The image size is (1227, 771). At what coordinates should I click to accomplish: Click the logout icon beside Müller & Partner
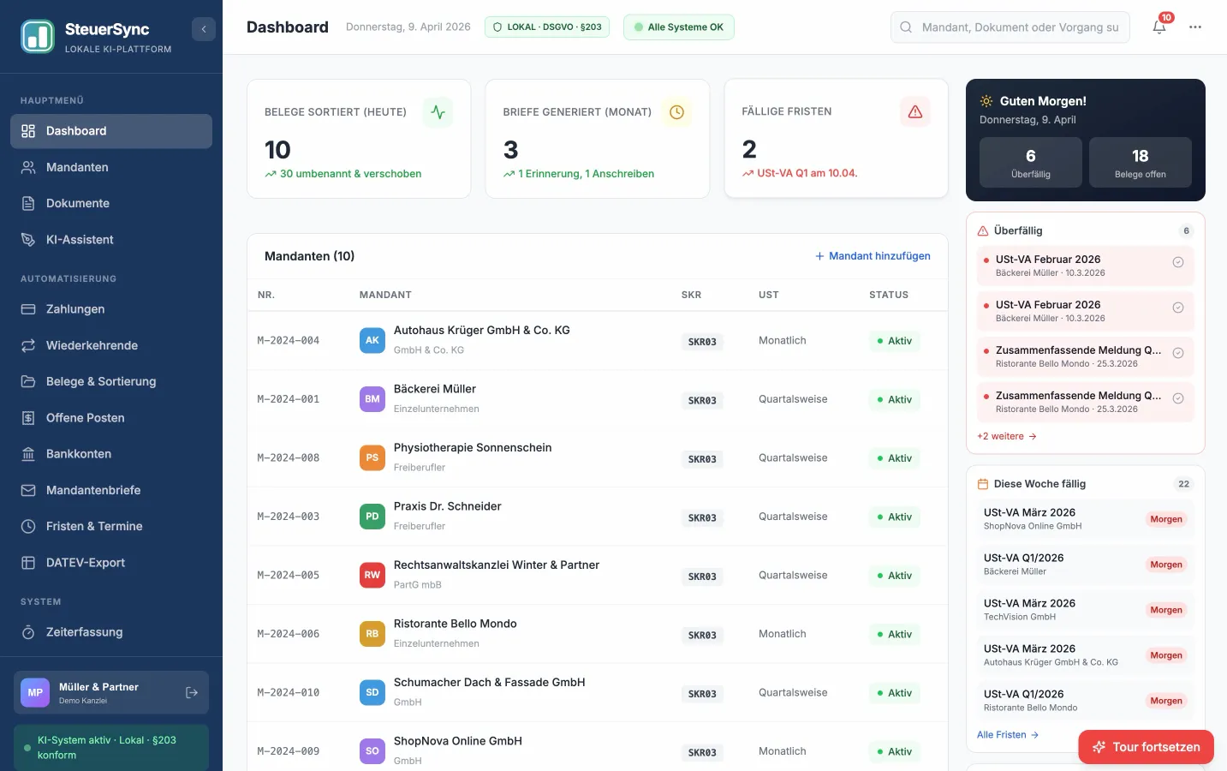191,692
